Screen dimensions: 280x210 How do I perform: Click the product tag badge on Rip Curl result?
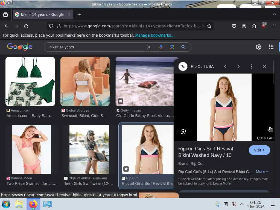(126, 169)
